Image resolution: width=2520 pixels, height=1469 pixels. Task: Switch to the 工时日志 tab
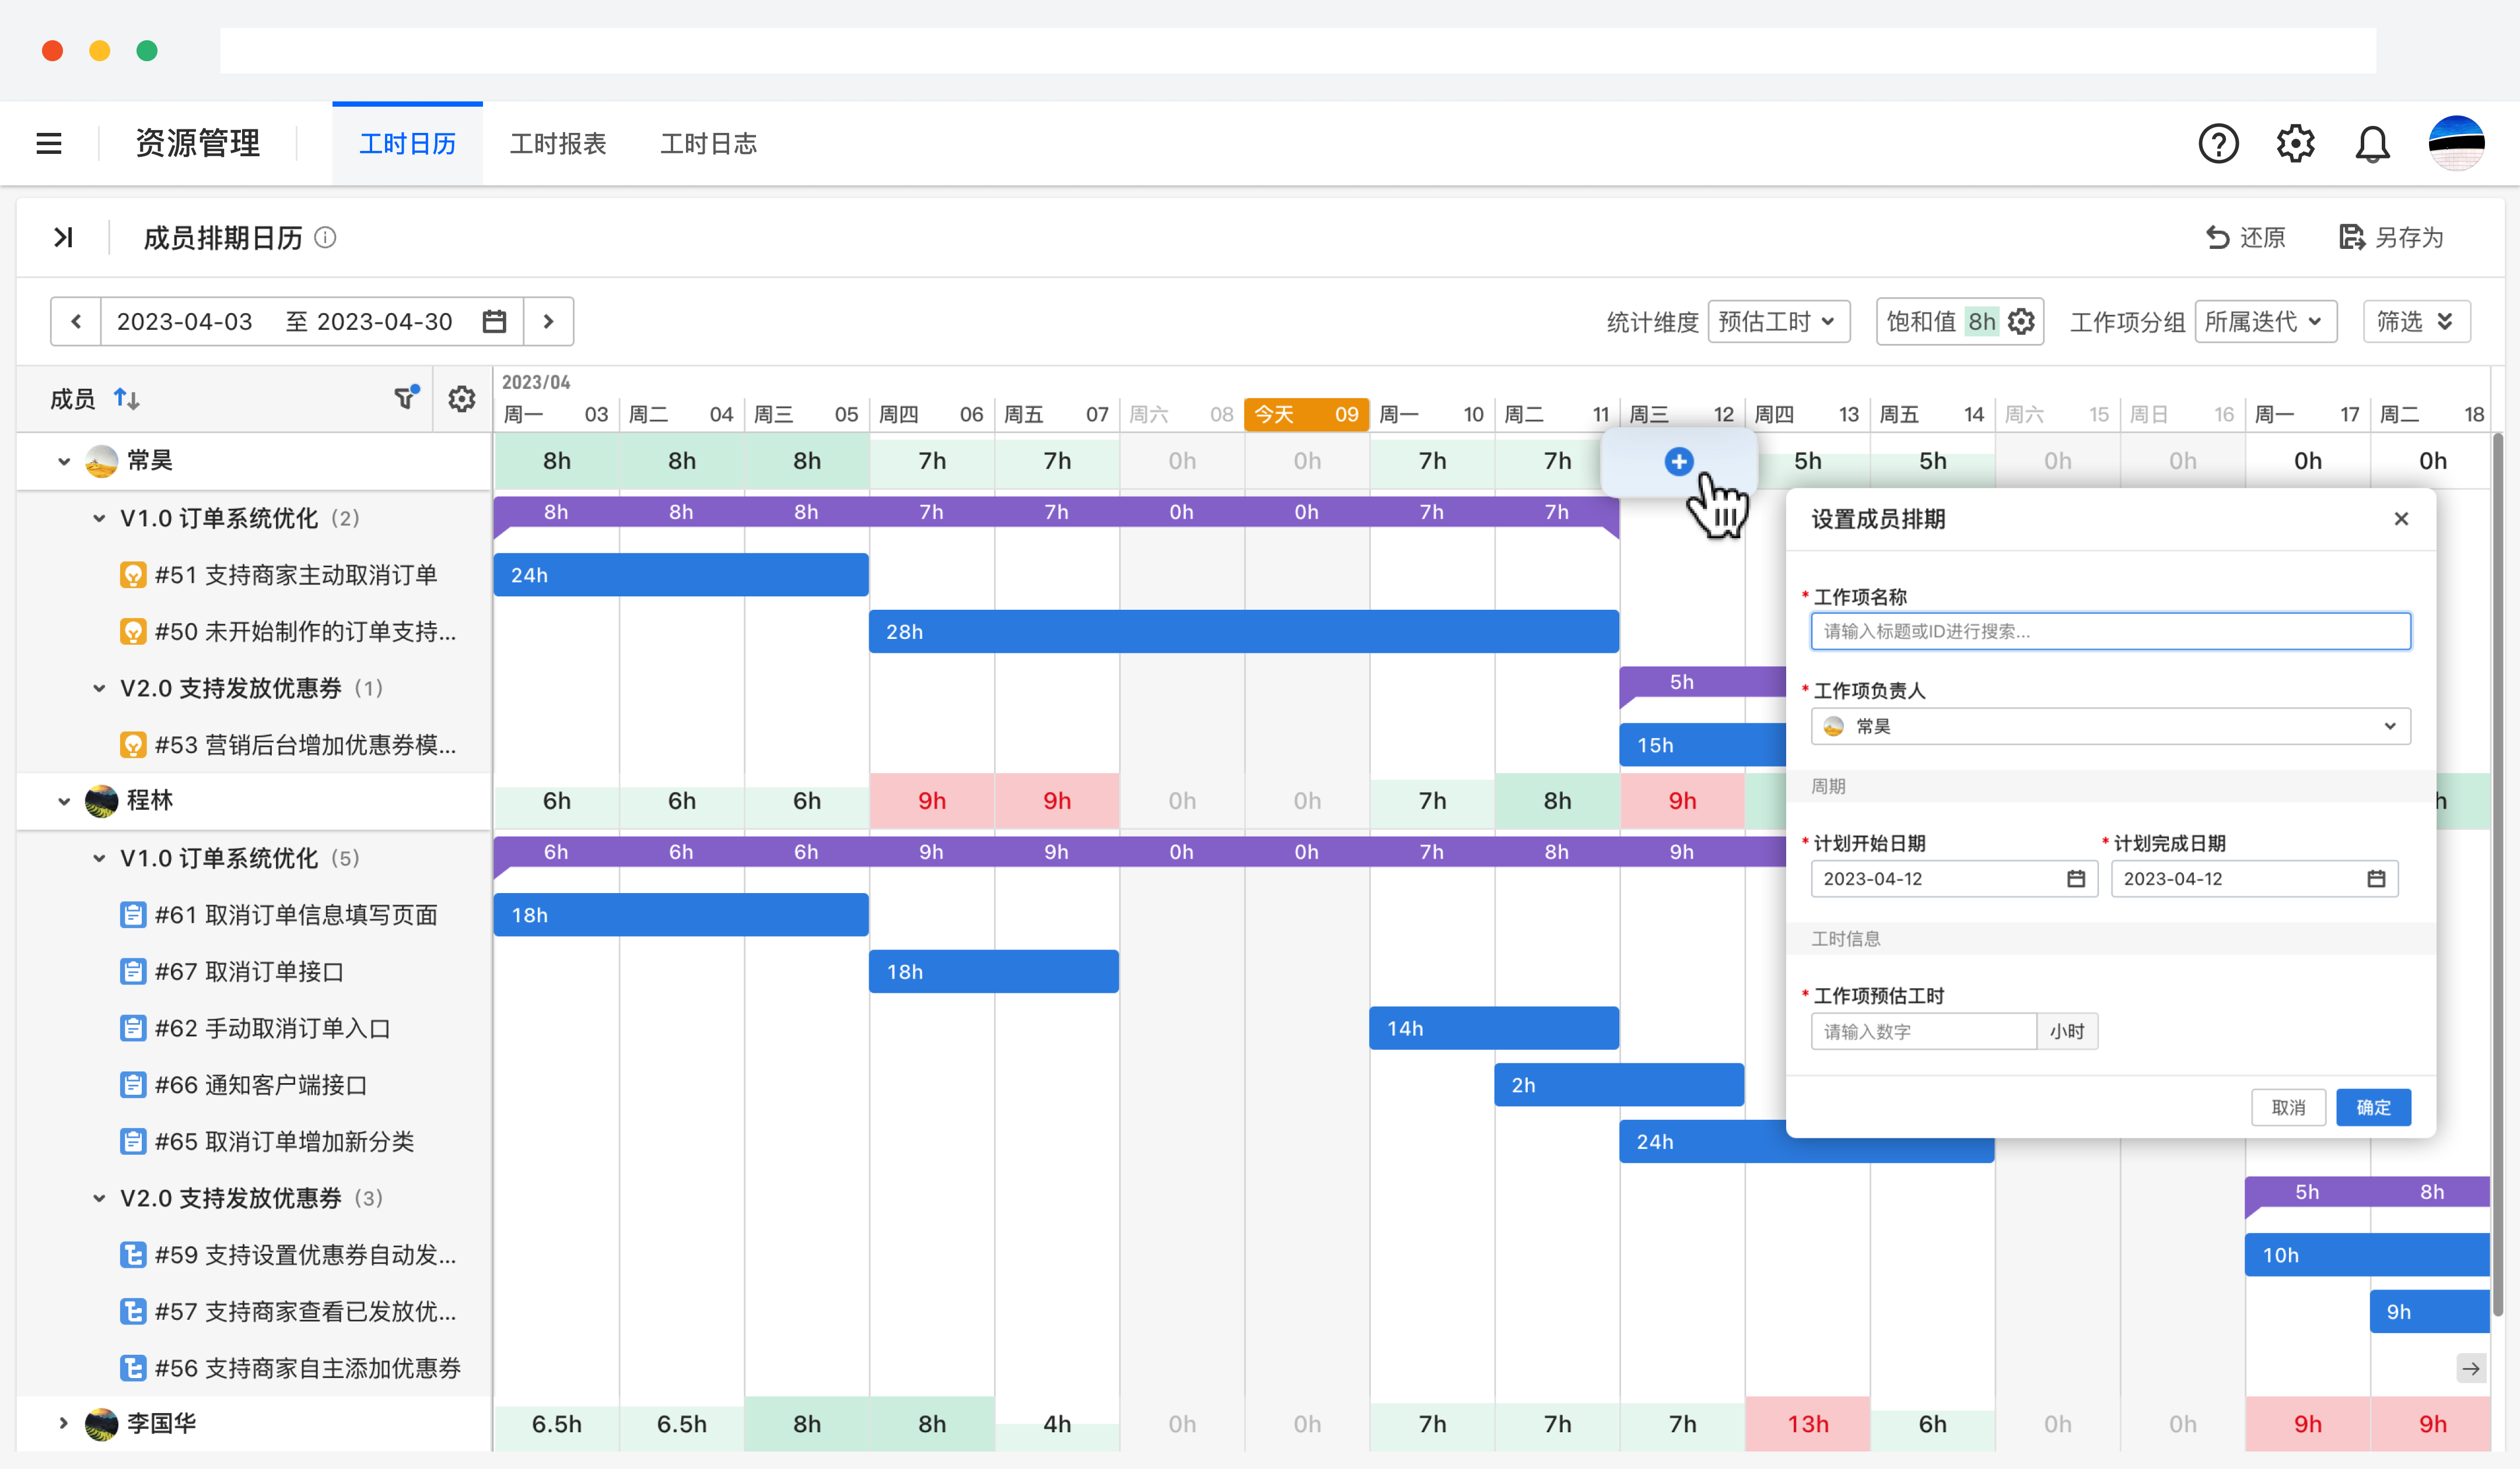(708, 144)
